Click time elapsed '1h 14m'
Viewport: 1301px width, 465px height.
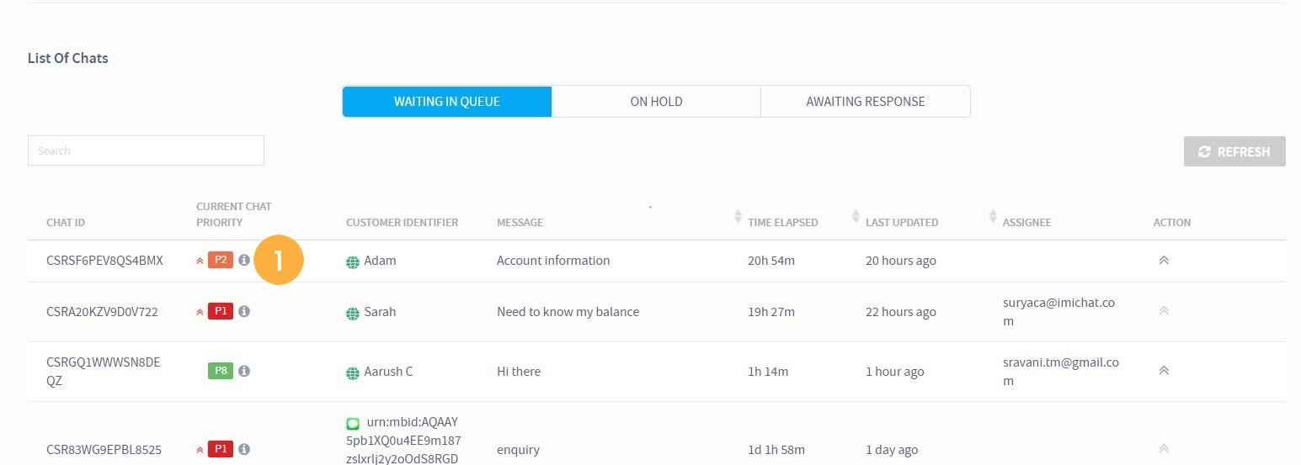click(x=768, y=372)
